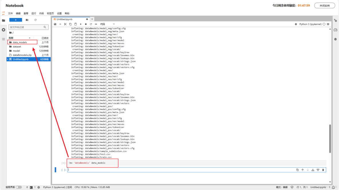Open the data_models folder
This screenshot has width=339, height=190.
point(29,42)
